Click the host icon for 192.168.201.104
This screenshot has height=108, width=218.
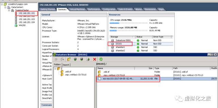(16, 22)
